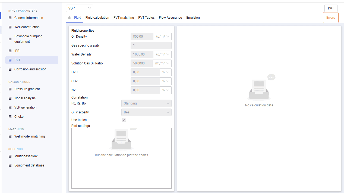Image resolution: width=344 pixels, height=193 pixels.
Task: Open Equipment database settings
Action: (x=32, y=165)
